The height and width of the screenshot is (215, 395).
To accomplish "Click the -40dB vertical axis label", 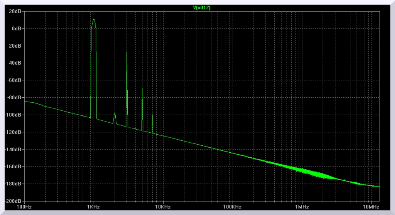I will coord(14,63).
